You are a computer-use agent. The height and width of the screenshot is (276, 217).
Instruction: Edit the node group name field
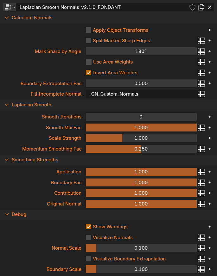[x=102, y=7]
